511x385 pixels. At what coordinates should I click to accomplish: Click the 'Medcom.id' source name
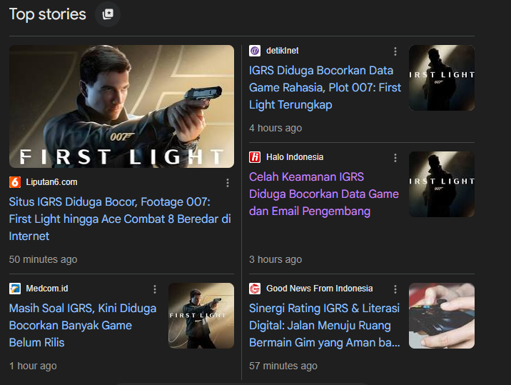[x=47, y=289]
